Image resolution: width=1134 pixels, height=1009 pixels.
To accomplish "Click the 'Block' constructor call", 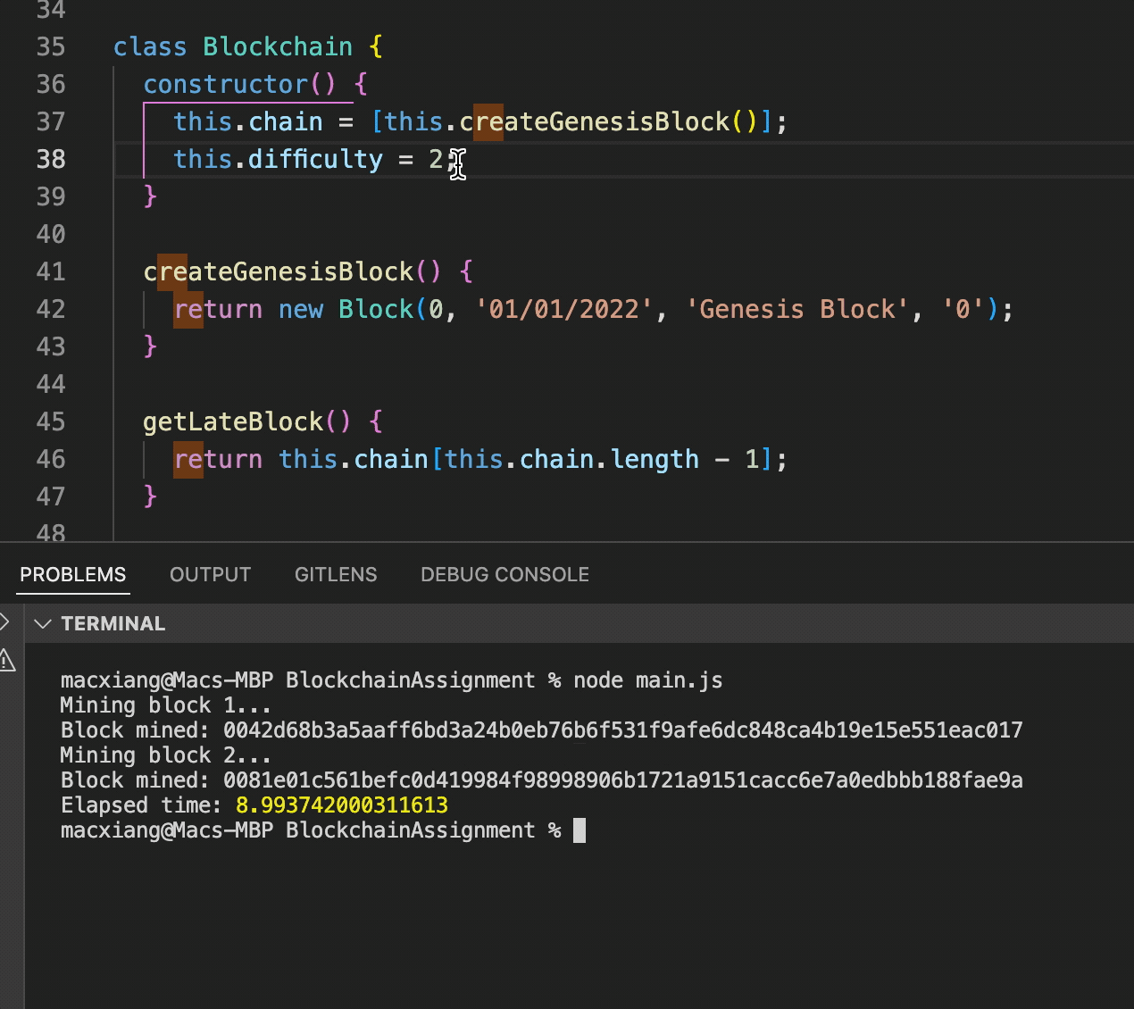I will click(376, 309).
